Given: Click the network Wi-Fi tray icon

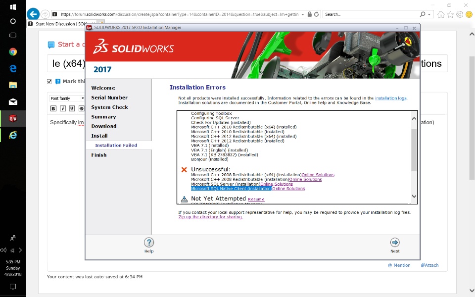Looking at the screenshot, I should click(x=12, y=250).
